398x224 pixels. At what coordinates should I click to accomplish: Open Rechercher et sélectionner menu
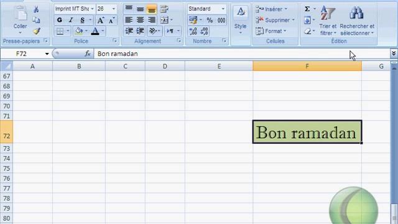[x=357, y=21]
